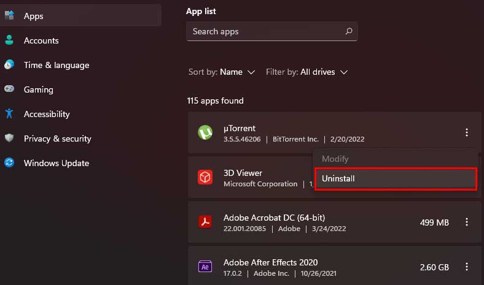484x285 pixels.
Task: Select the Adobe After Effects 2020 name
Action: click(270, 262)
